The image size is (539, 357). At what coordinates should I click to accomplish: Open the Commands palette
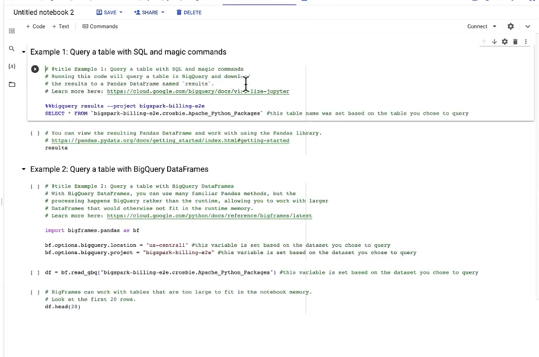100,26
